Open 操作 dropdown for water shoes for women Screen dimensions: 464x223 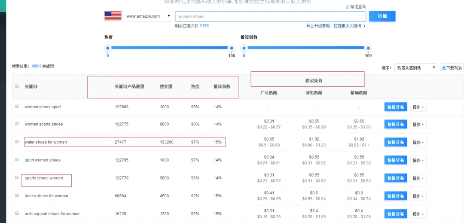[x=418, y=143]
